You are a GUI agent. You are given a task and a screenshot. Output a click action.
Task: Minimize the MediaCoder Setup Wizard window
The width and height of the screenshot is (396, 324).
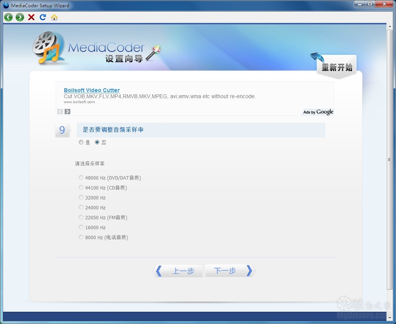pyautogui.click(x=359, y=4)
